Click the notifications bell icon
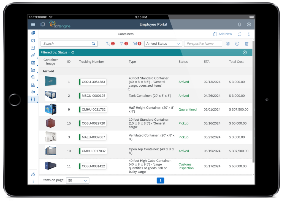282x201 pixels. [239, 24]
